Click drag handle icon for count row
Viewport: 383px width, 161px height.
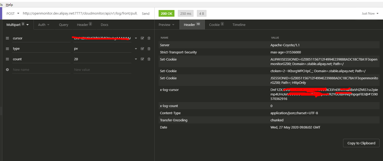pyautogui.click(x=7, y=59)
